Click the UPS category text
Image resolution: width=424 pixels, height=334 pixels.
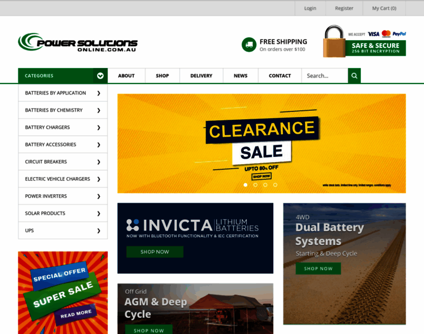30,230
